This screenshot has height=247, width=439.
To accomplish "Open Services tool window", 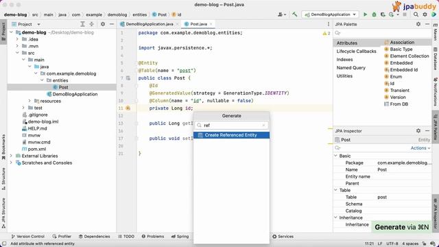I will (x=283, y=236).
